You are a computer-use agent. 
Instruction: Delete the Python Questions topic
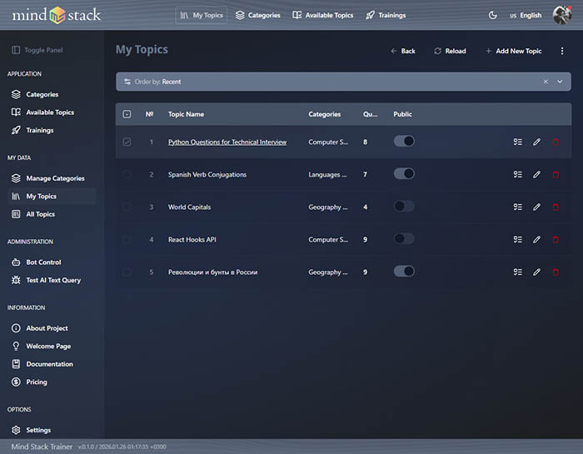tap(556, 142)
